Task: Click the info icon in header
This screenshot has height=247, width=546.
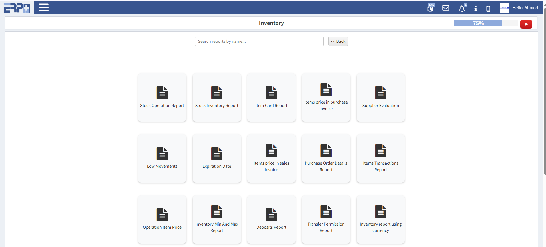Action: pyautogui.click(x=475, y=9)
